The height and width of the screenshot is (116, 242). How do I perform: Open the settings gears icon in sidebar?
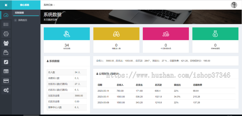point(6,90)
